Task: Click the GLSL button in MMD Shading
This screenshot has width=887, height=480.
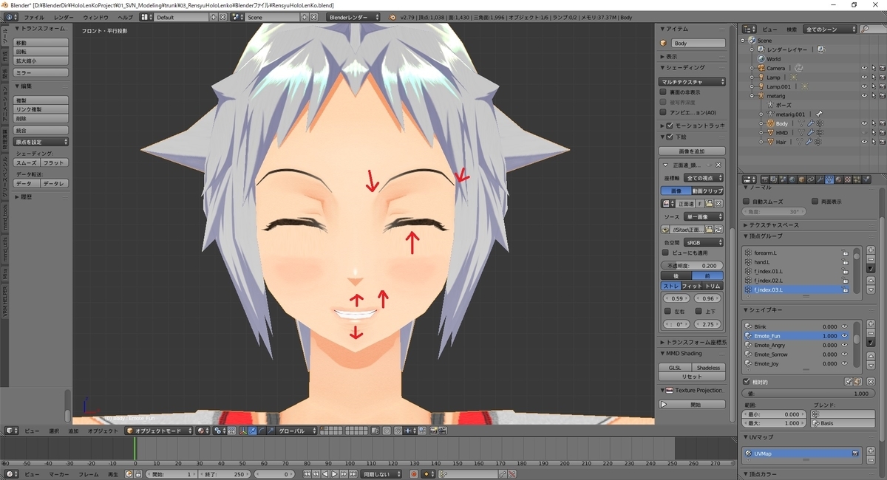Action: pyautogui.click(x=675, y=367)
